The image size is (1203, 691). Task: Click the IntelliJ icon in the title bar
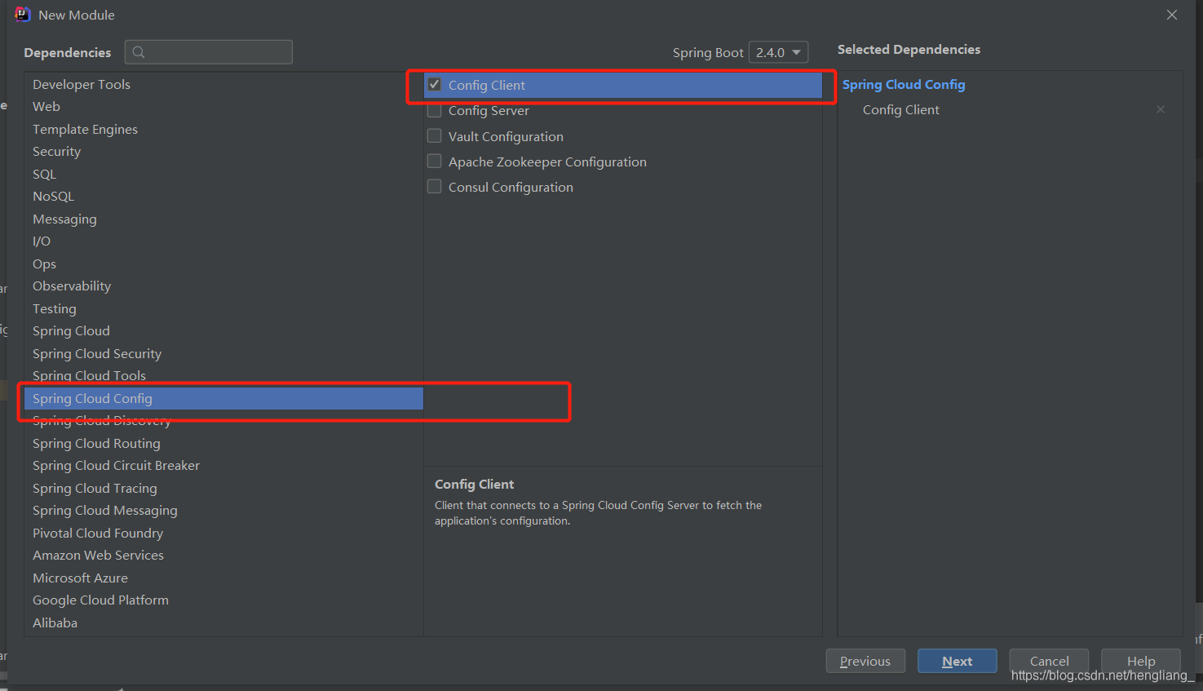tap(22, 15)
